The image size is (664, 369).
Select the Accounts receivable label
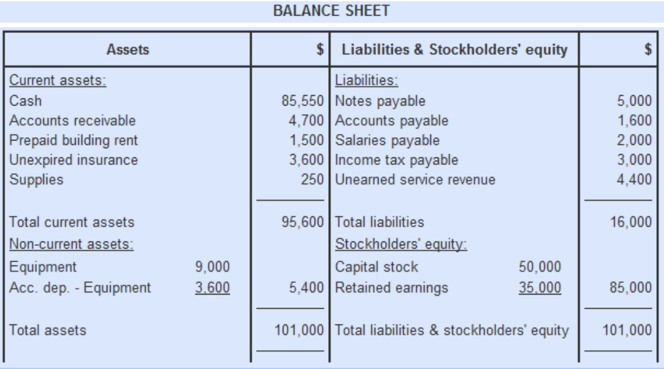tap(72, 121)
